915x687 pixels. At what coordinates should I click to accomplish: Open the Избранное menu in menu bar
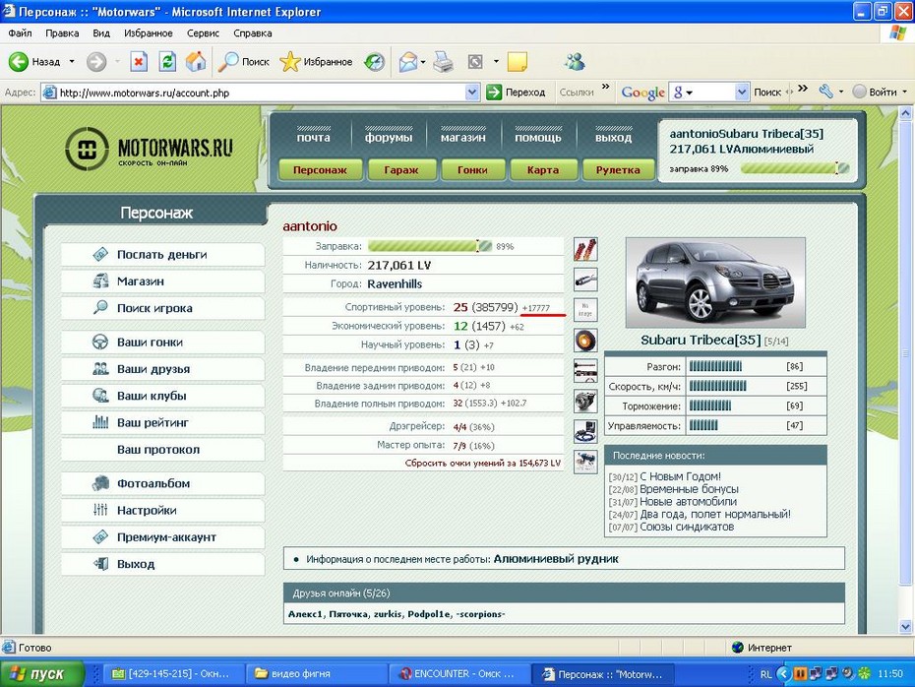point(149,33)
